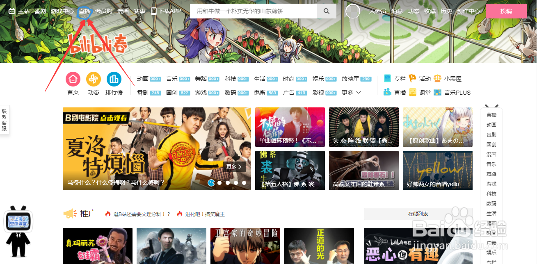Click the bilibili spring logo
The image size is (537, 264).
[97, 43]
